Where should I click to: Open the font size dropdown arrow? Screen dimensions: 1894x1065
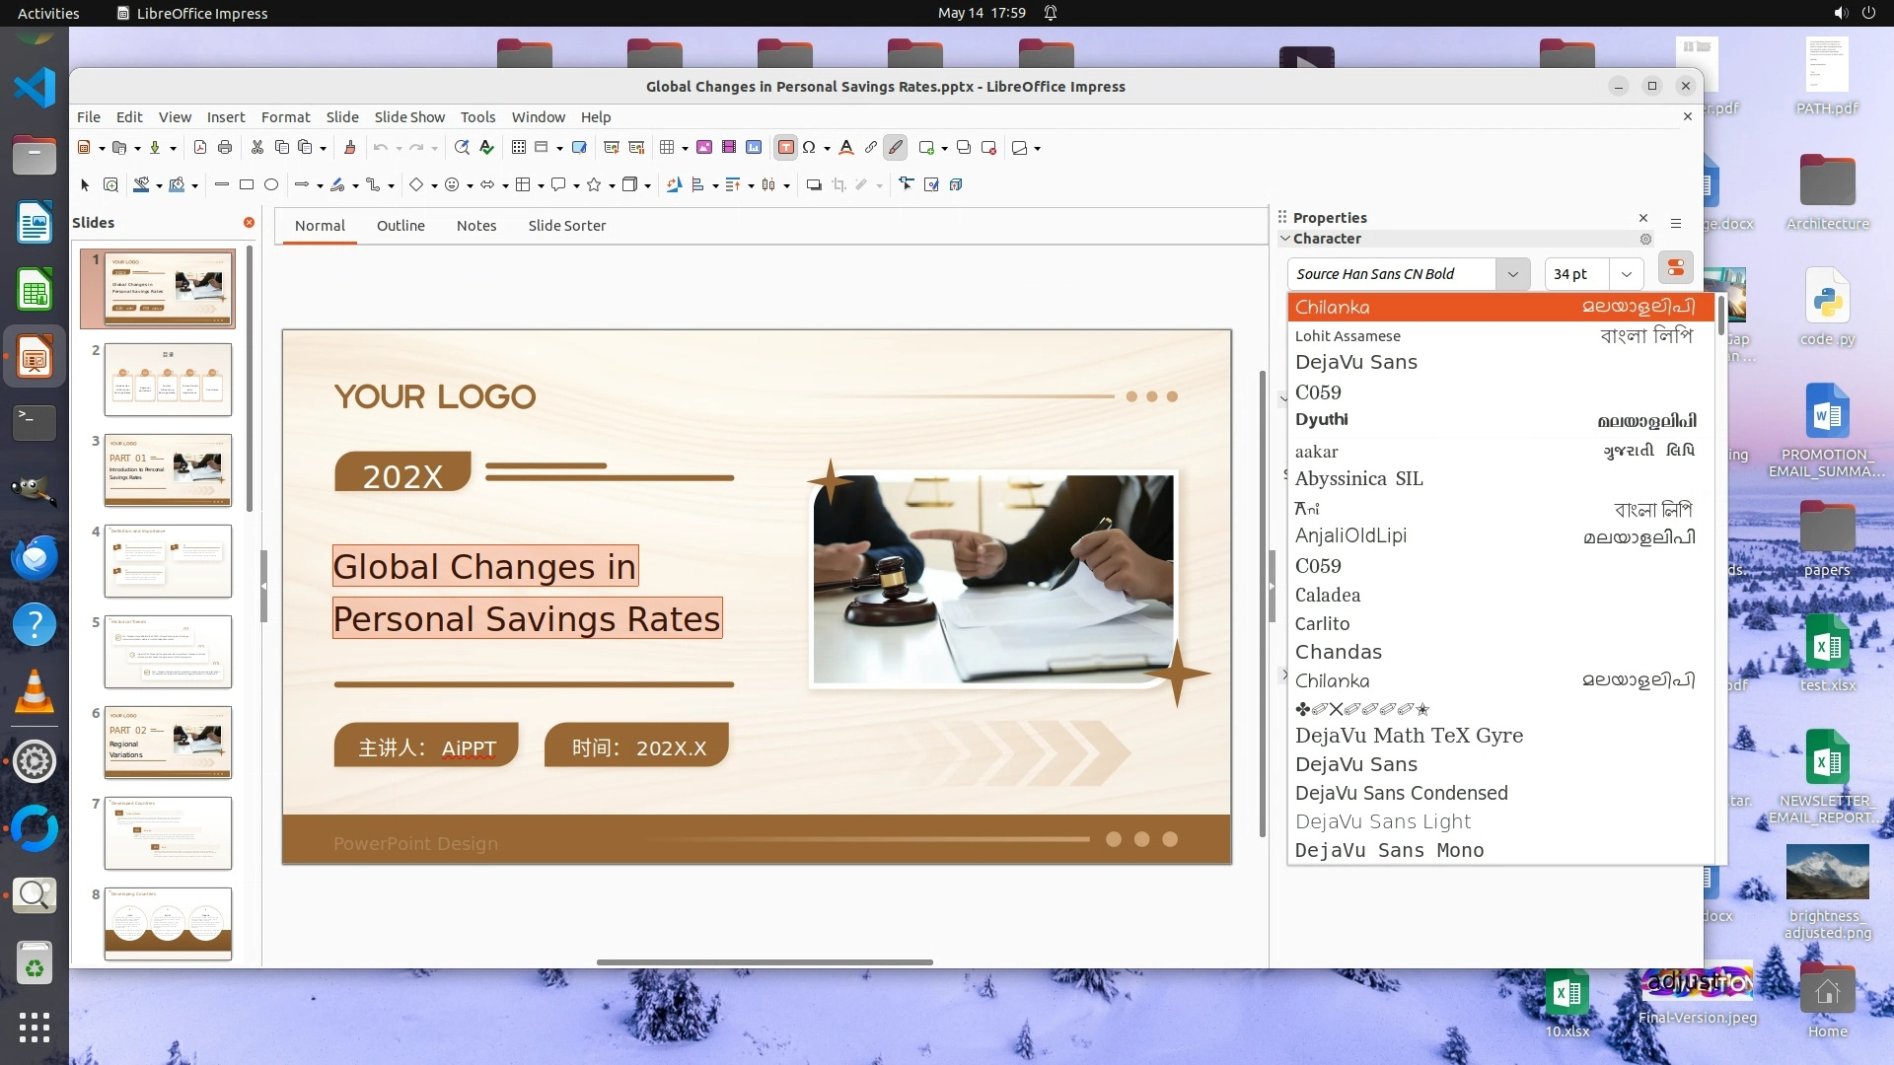click(1627, 274)
